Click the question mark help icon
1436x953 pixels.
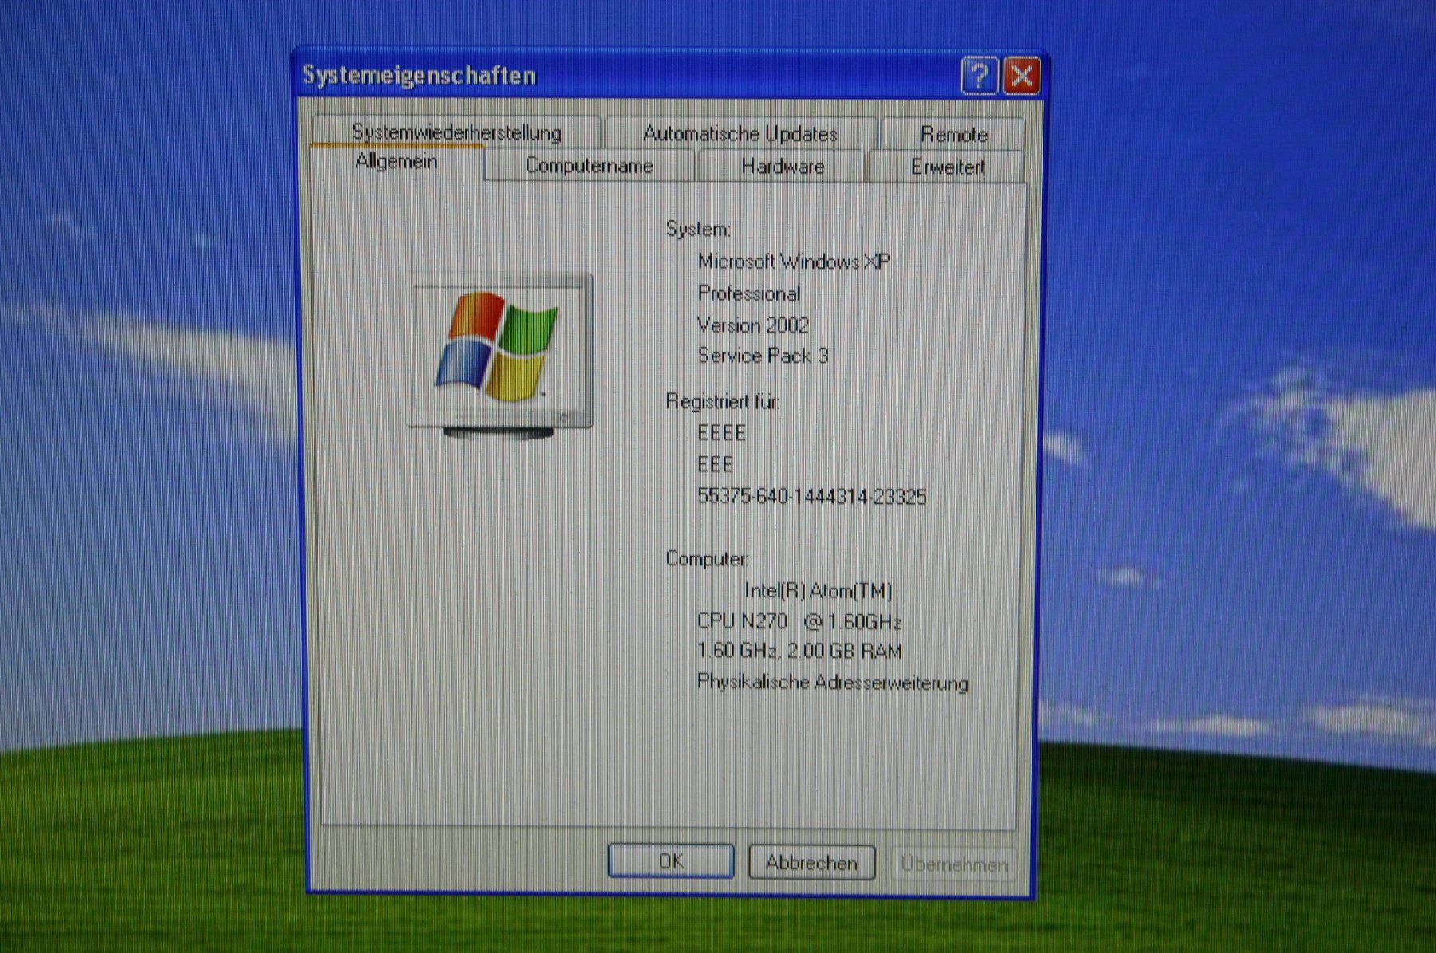click(980, 77)
